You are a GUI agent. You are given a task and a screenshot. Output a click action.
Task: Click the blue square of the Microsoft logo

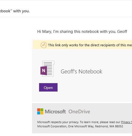coord(39,113)
